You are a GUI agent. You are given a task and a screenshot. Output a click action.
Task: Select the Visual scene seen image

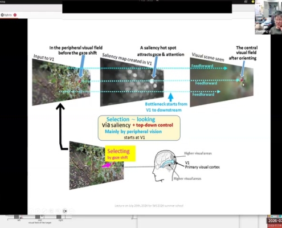(x=222, y=82)
